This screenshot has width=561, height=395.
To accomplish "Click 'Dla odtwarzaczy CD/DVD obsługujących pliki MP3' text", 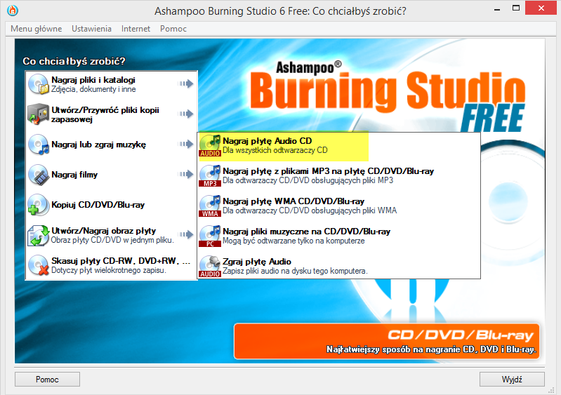I will point(308,180).
